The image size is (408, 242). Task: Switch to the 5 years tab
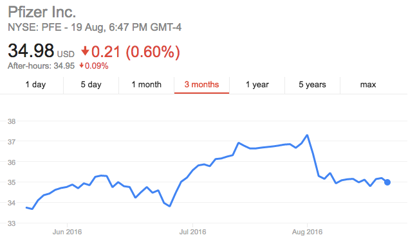pos(312,85)
